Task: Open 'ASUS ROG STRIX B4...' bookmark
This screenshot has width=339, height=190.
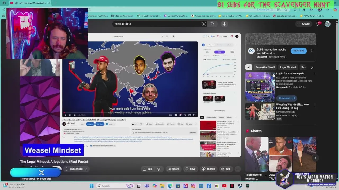Action: point(312,16)
